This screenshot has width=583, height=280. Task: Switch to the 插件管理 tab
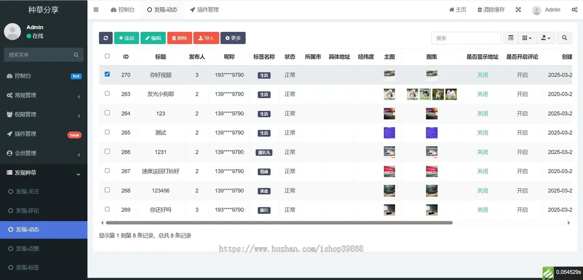(x=204, y=10)
